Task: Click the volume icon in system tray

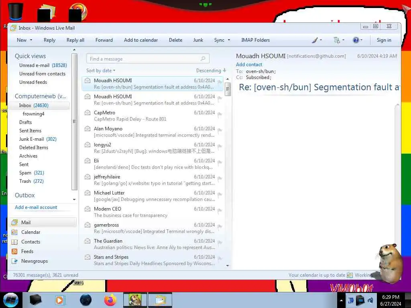Action: click(x=370, y=300)
